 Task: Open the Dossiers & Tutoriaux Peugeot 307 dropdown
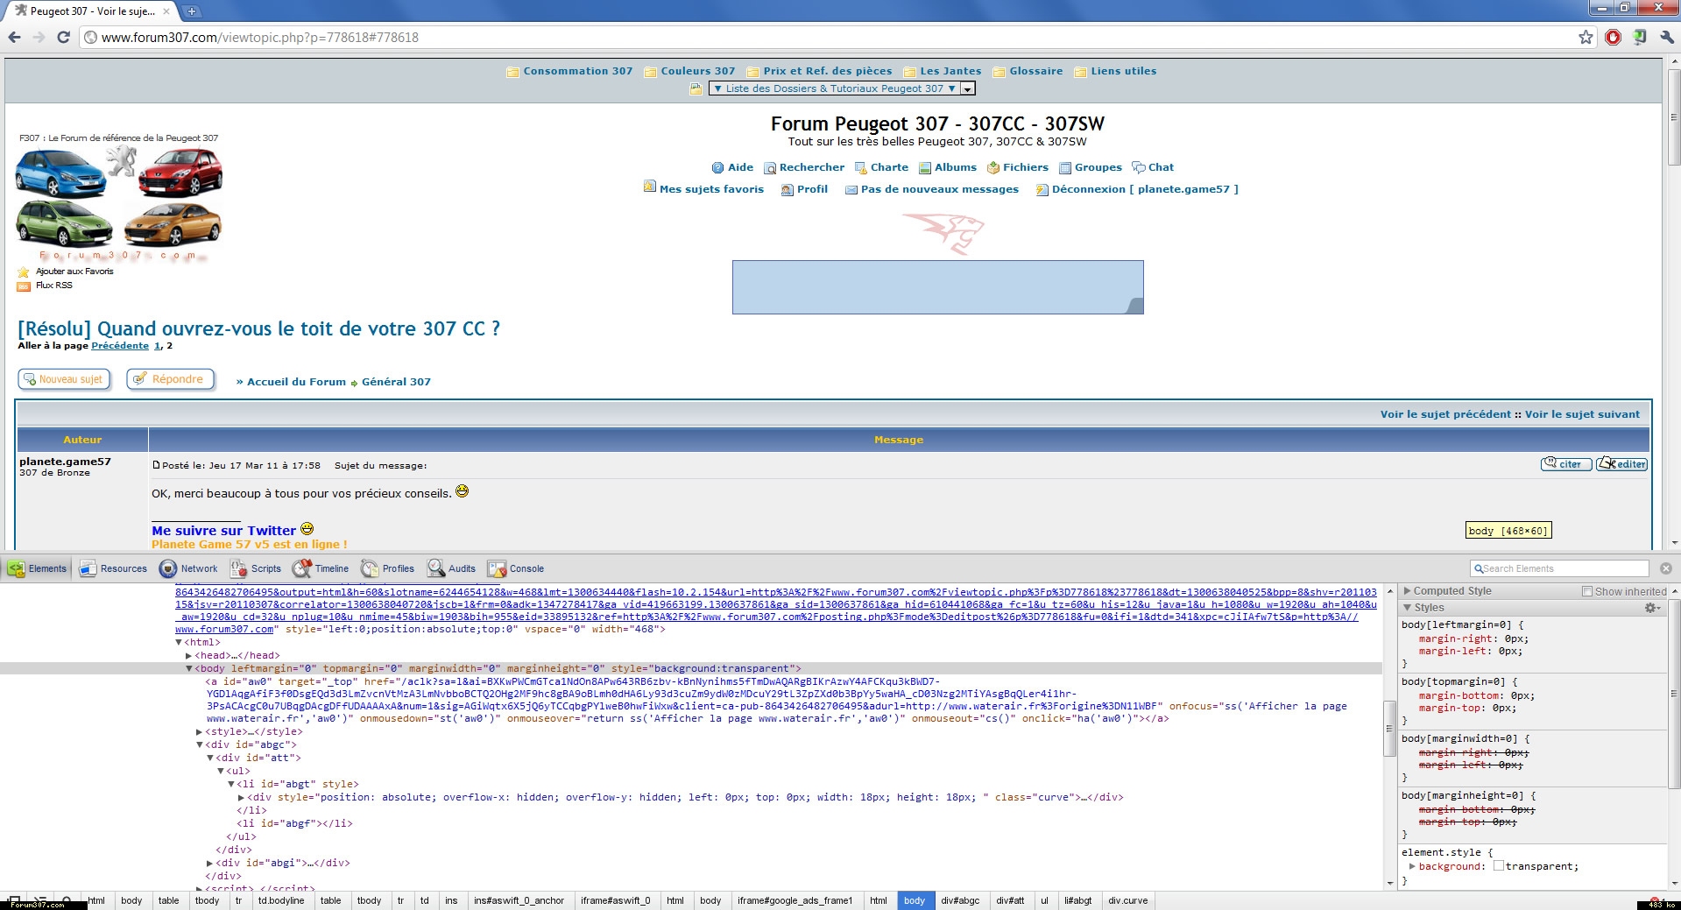coord(842,88)
